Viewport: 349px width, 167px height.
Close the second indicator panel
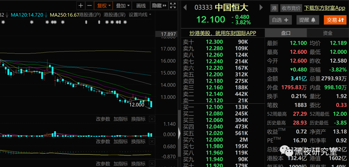pos(152,142)
